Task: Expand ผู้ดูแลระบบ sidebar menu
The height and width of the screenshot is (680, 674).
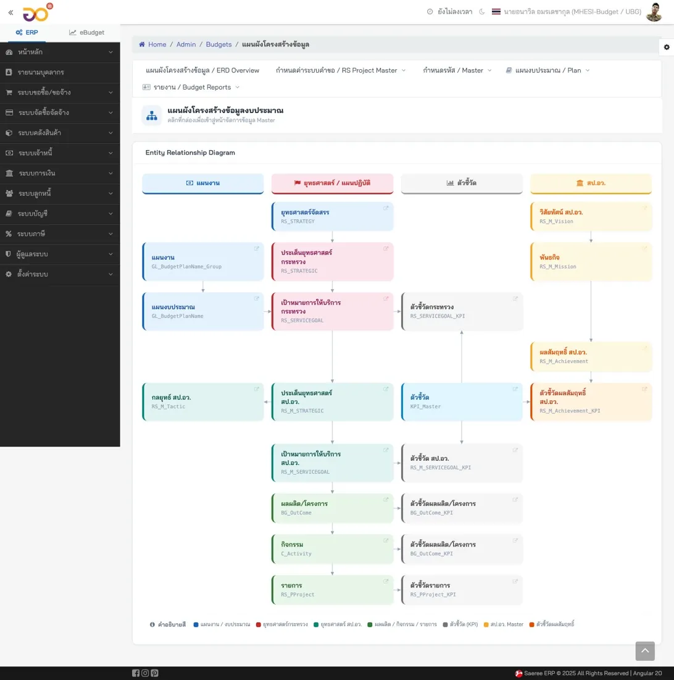Action: click(x=60, y=254)
